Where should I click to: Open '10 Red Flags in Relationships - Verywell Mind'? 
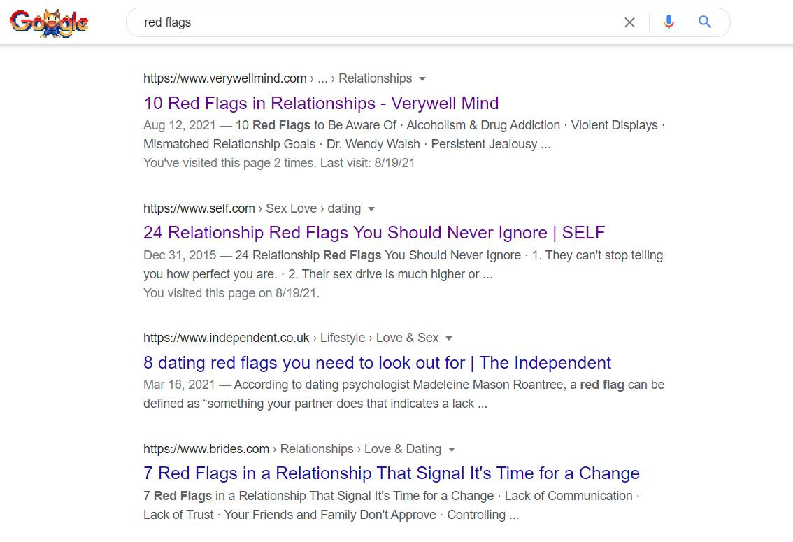[321, 103]
